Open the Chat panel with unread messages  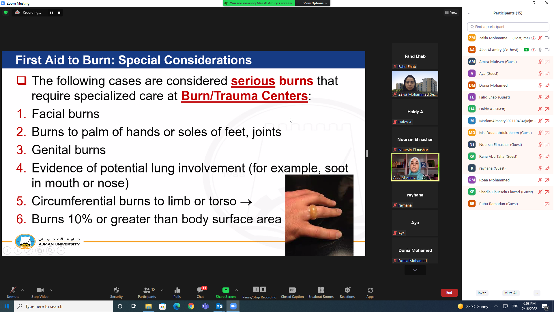pos(200,292)
